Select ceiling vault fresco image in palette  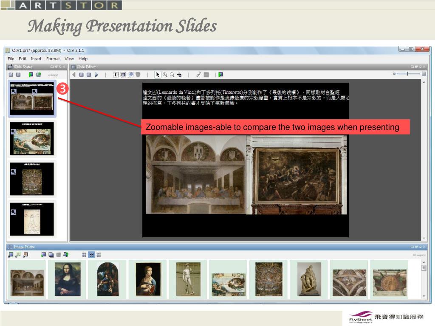click(349, 283)
